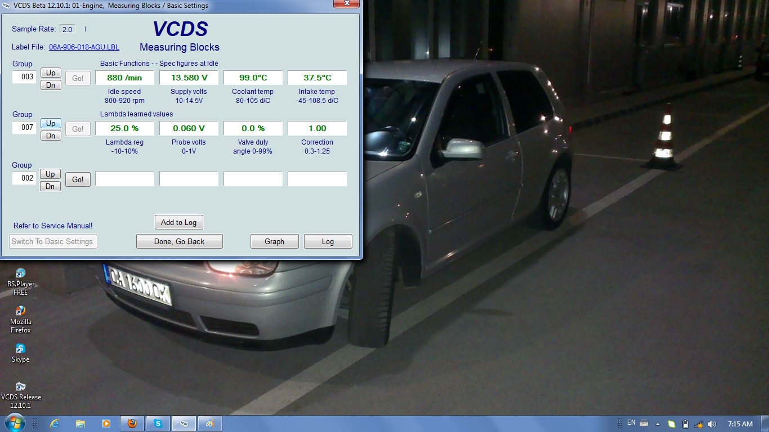Open the Paint taskbar button
The height and width of the screenshot is (432, 769).
point(209,424)
